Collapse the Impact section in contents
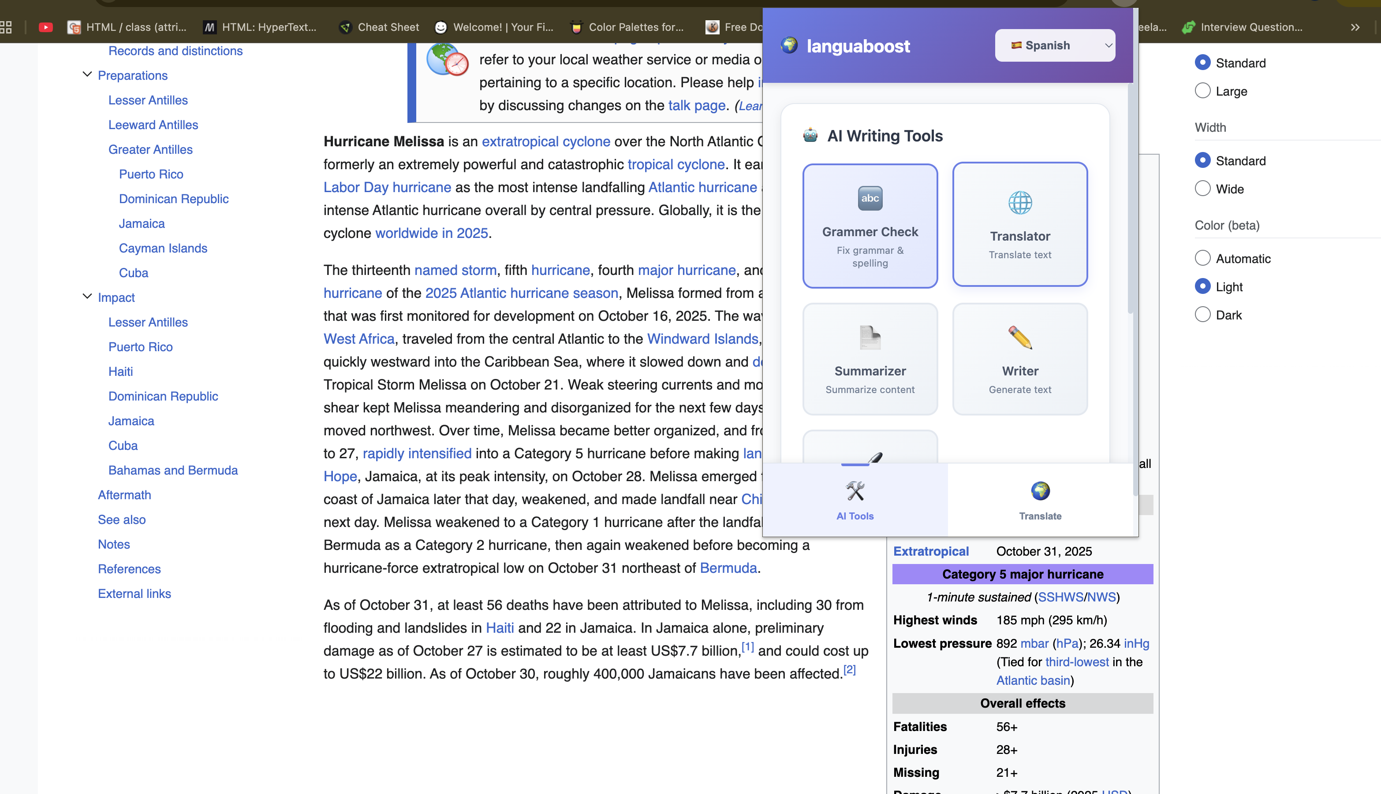 (87, 297)
